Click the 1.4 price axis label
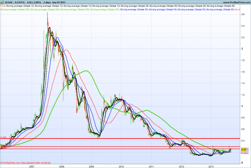The height and width of the screenshot is (168, 251). coord(243,83)
